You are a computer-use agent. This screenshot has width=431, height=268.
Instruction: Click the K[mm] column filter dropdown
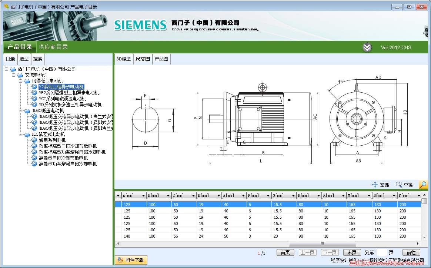click(343, 195)
